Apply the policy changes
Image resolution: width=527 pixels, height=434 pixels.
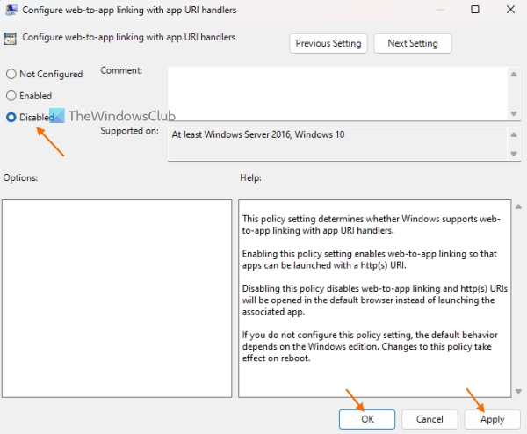click(x=493, y=419)
